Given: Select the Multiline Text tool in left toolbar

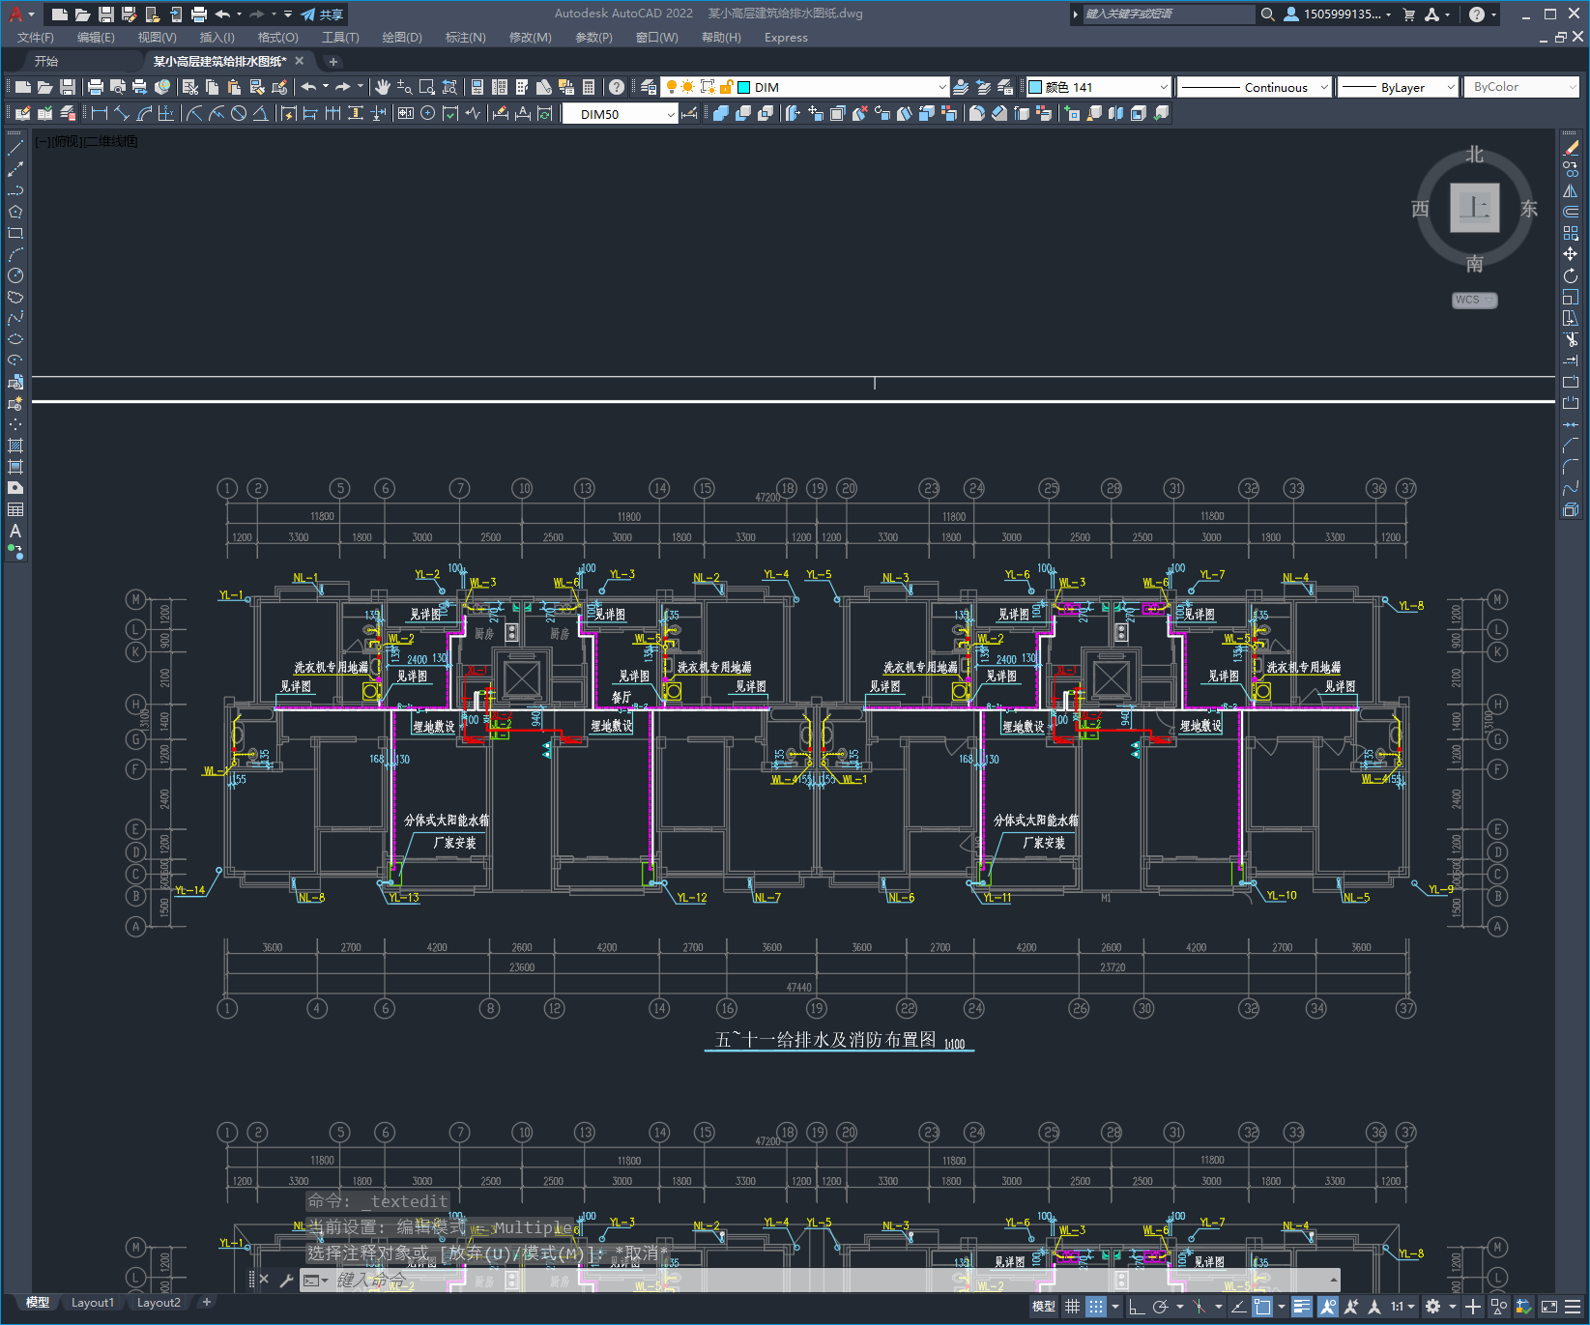Looking at the screenshot, I should (x=15, y=531).
